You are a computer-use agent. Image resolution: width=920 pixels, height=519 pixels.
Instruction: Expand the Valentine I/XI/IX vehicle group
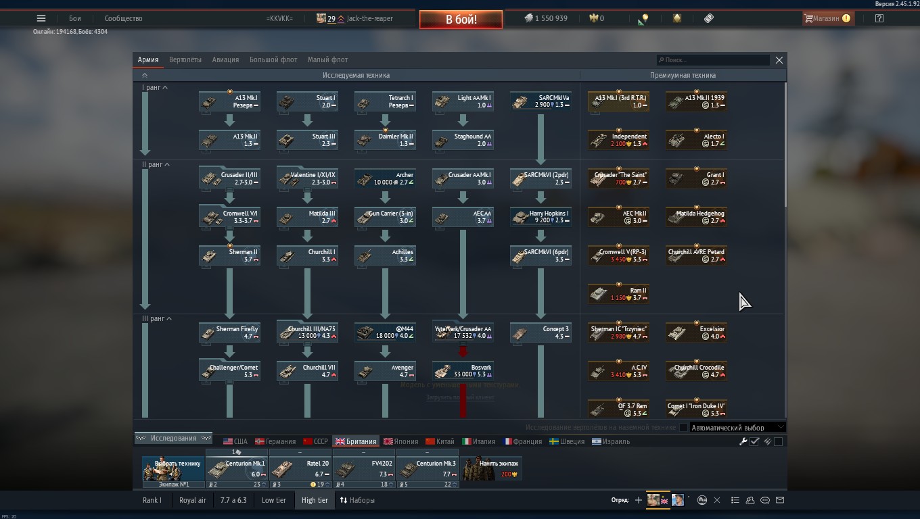point(307,178)
